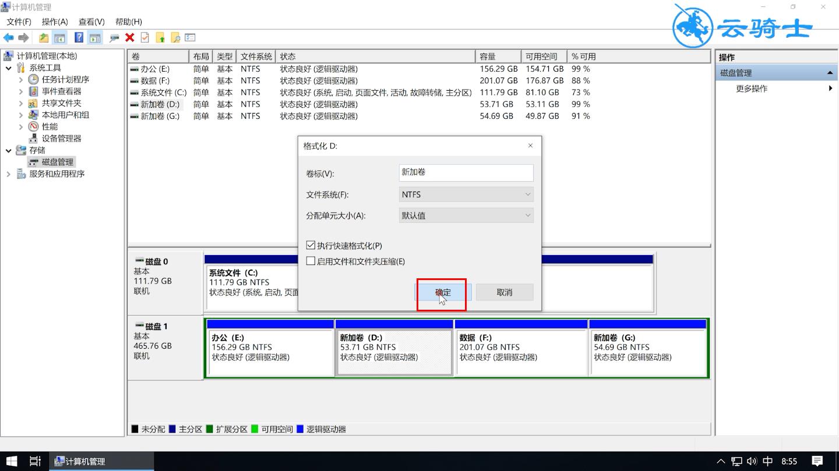Image resolution: width=839 pixels, height=471 pixels.
Task: Click the red X delete icon
Action: 130,37
